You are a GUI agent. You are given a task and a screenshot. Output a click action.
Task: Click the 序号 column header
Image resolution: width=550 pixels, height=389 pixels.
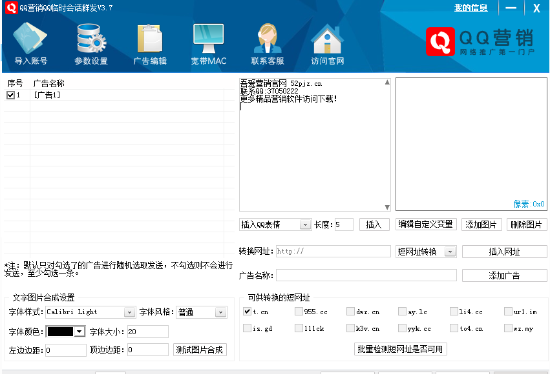click(15, 83)
